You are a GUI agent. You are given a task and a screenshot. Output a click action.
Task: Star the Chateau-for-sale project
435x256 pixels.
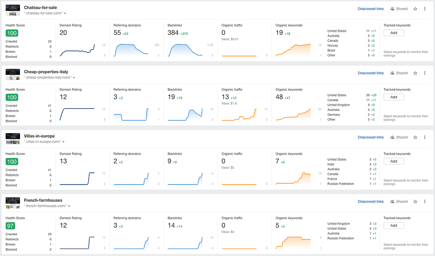click(x=415, y=9)
